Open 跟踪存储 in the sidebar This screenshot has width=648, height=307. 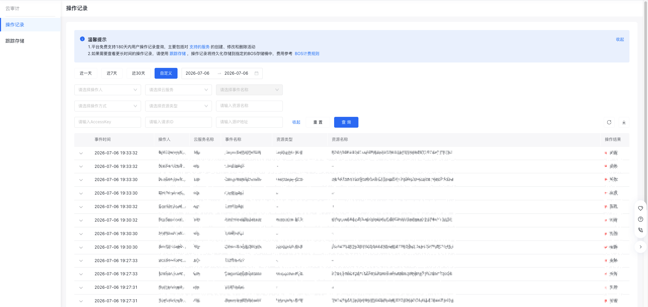(x=15, y=41)
